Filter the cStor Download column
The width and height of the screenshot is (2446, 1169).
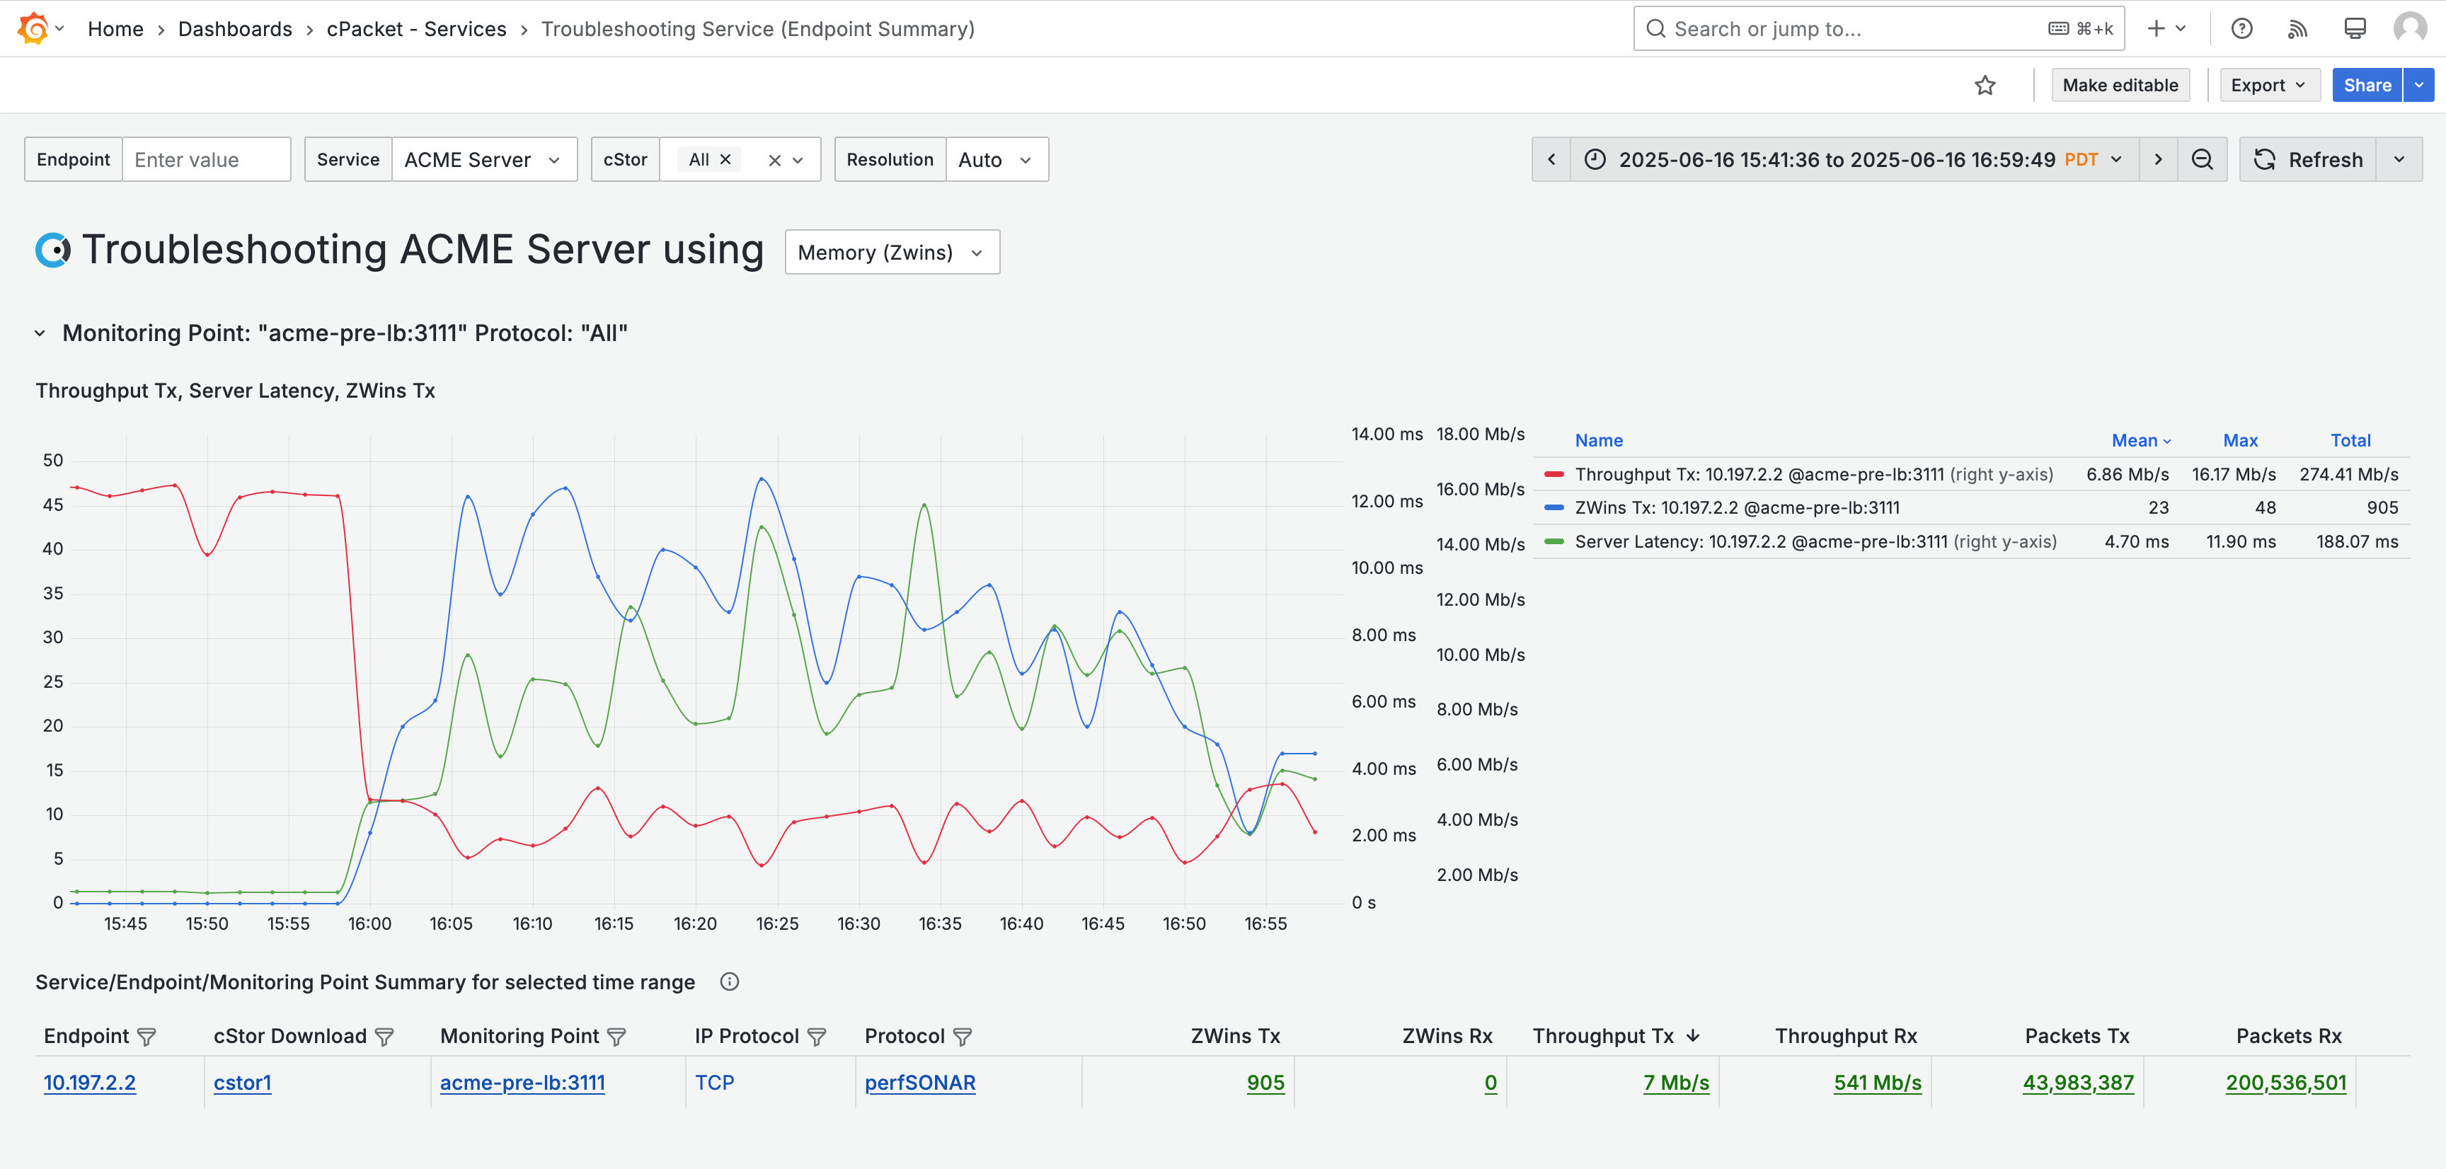[x=384, y=1037]
